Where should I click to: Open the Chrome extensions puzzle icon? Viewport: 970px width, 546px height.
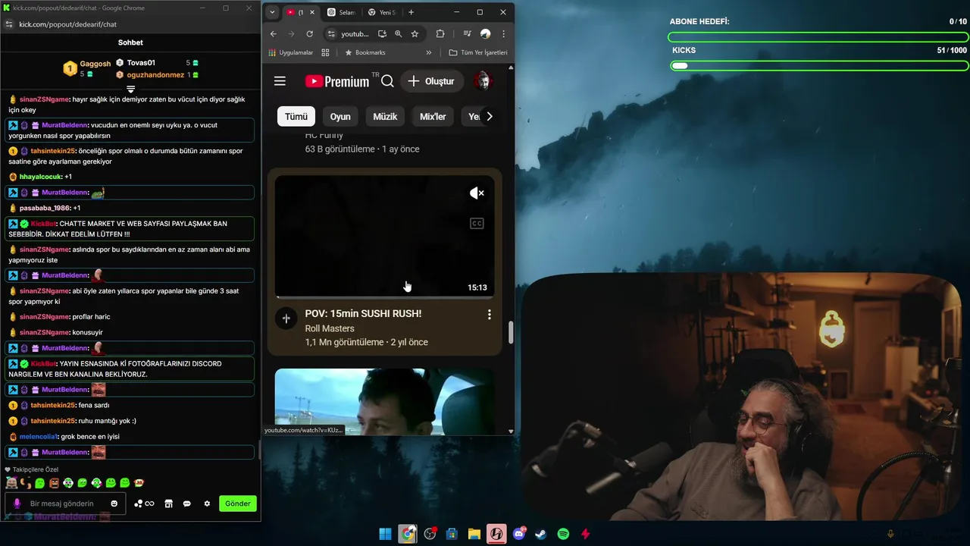pyautogui.click(x=440, y=33)
